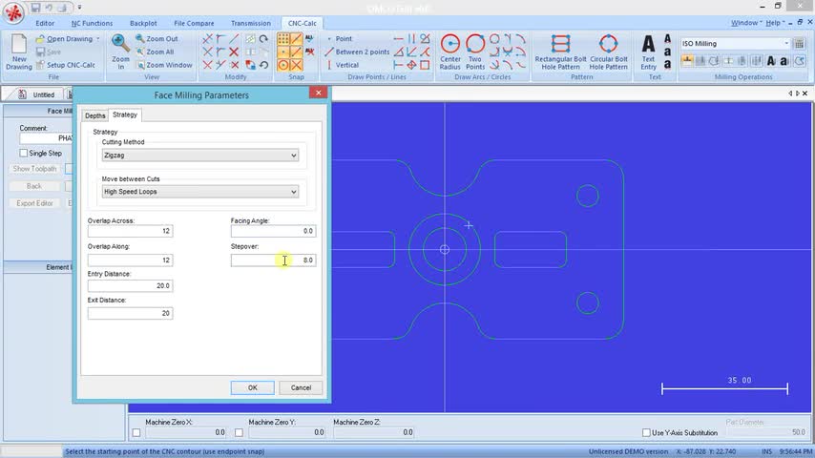Click the Text Entry tool

point(648,52)
